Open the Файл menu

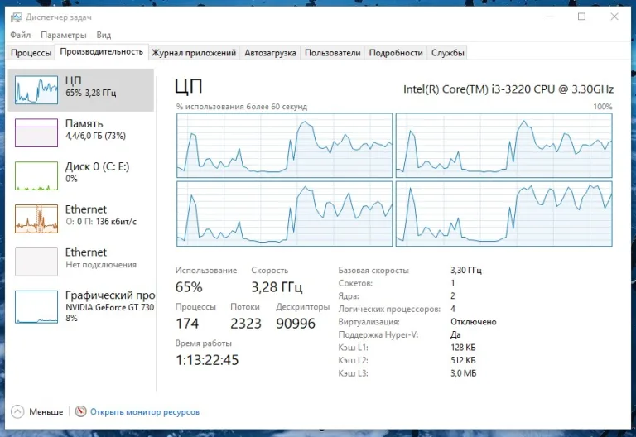[20, 35]
